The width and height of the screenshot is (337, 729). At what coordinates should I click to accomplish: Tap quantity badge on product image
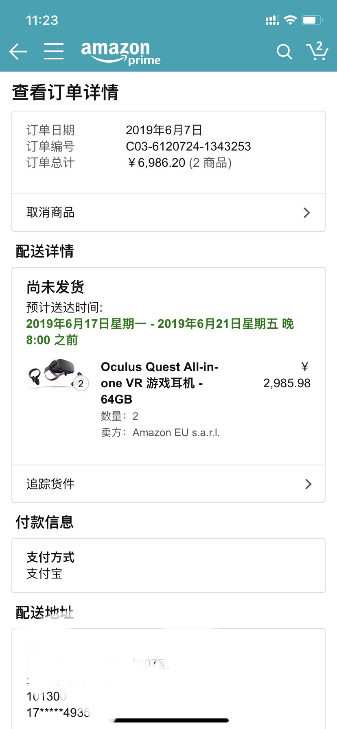coord(81,384)
